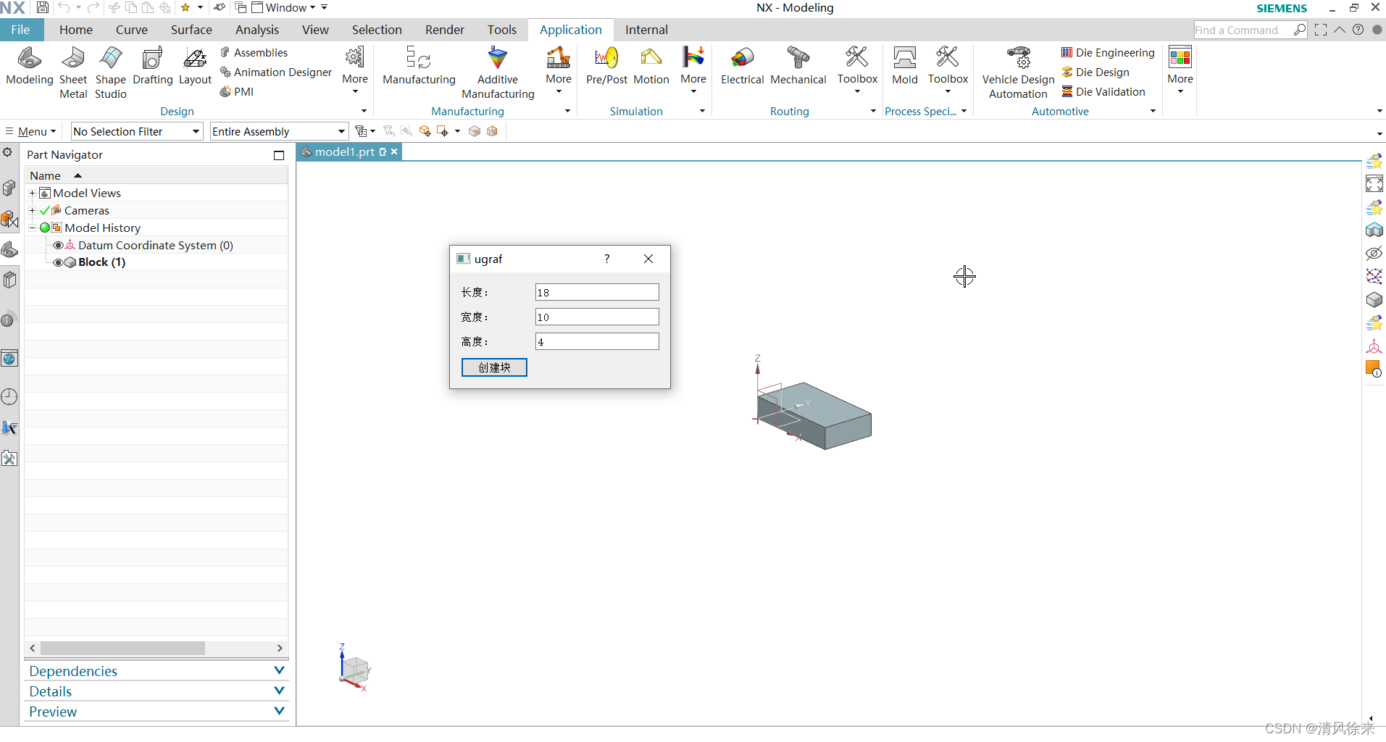The width and height of the screenshot is (1386, 742).
Task: Open Pre/Post simulation application
Action: tap(606, 66)
